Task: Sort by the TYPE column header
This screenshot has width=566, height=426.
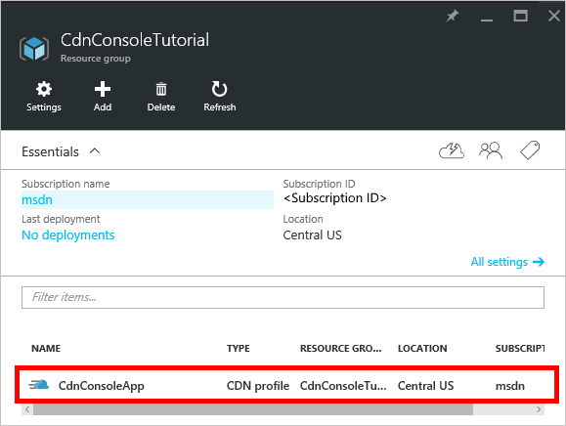Action: click(239, 349)
